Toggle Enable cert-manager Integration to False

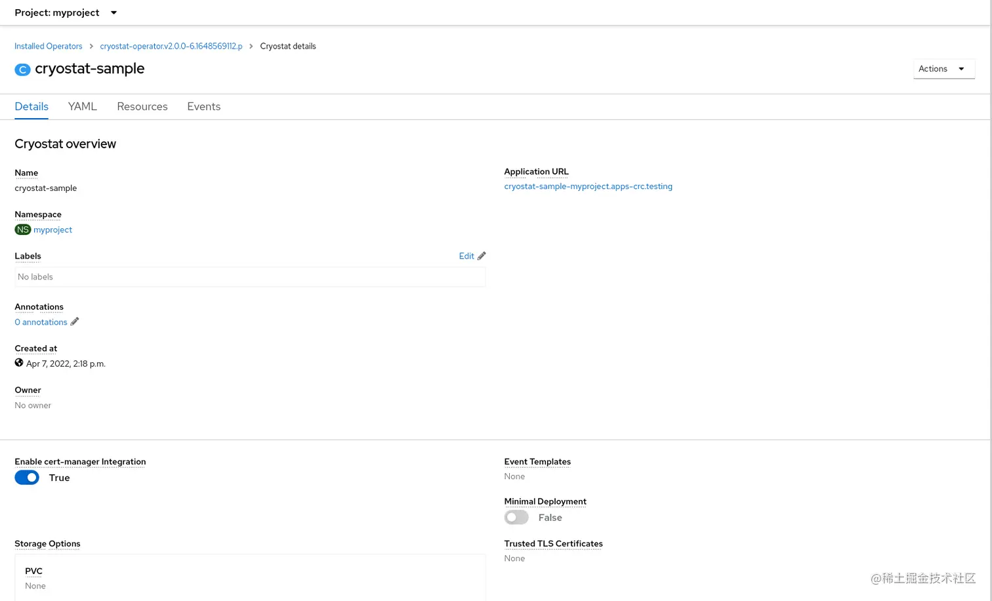pos(27,477)
